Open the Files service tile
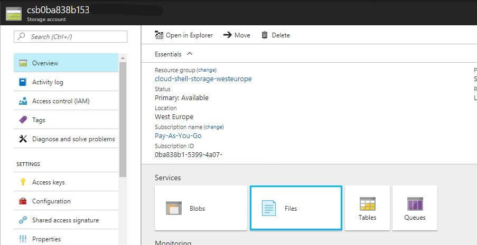Viewport: 477px width, 245px height. coord(296,208)
